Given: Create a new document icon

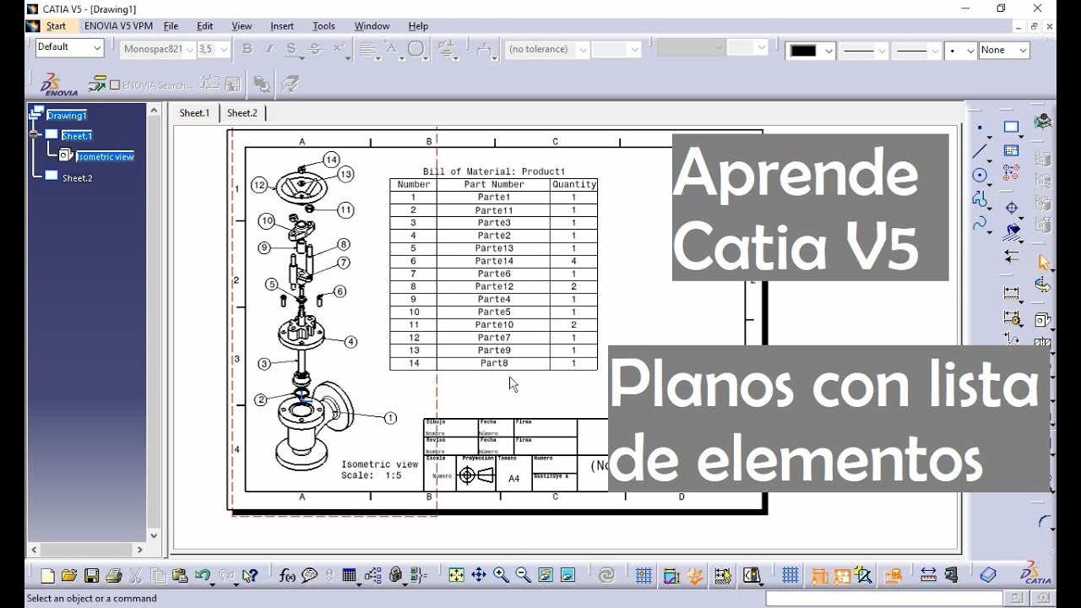Looking at the screenshot, I should 48,576.
